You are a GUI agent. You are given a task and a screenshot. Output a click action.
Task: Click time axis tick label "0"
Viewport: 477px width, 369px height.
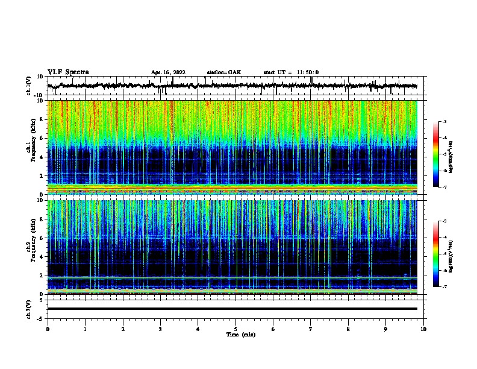48,329
